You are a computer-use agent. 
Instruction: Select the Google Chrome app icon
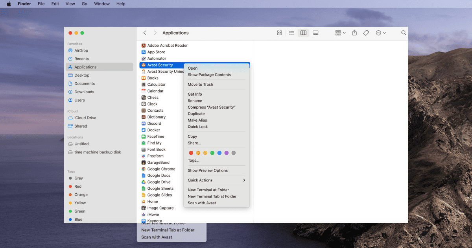144,169
